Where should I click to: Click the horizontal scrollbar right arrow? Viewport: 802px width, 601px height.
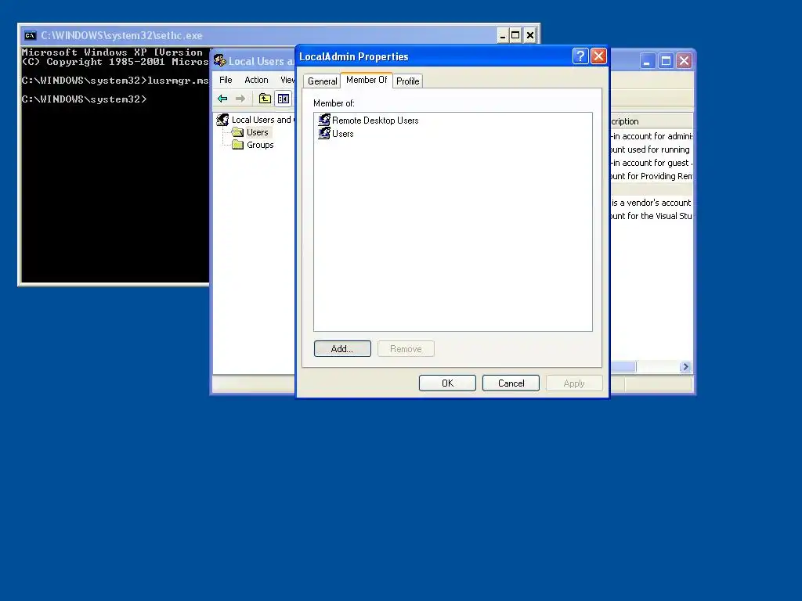pos(685,367)
